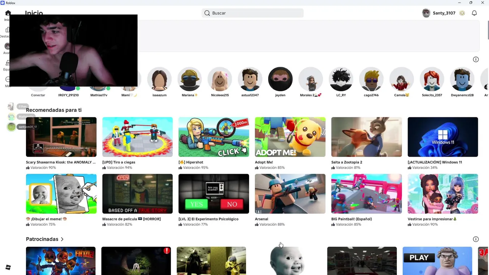
Task: Click Valoración 95% under Hipershot
Action: pyautogui.click(x=196, y=168)
